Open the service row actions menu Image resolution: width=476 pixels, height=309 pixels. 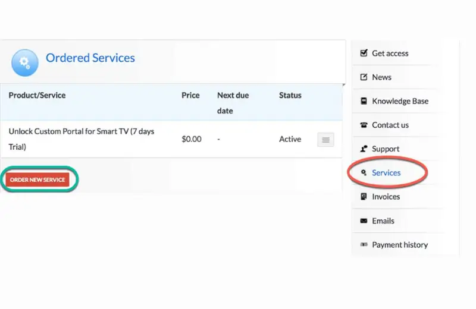325,140
